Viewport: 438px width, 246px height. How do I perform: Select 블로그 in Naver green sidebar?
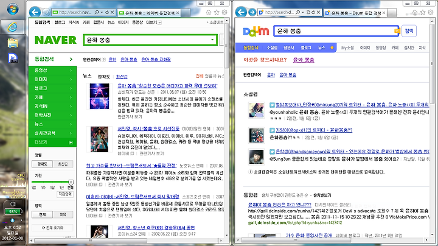(52, 88)
